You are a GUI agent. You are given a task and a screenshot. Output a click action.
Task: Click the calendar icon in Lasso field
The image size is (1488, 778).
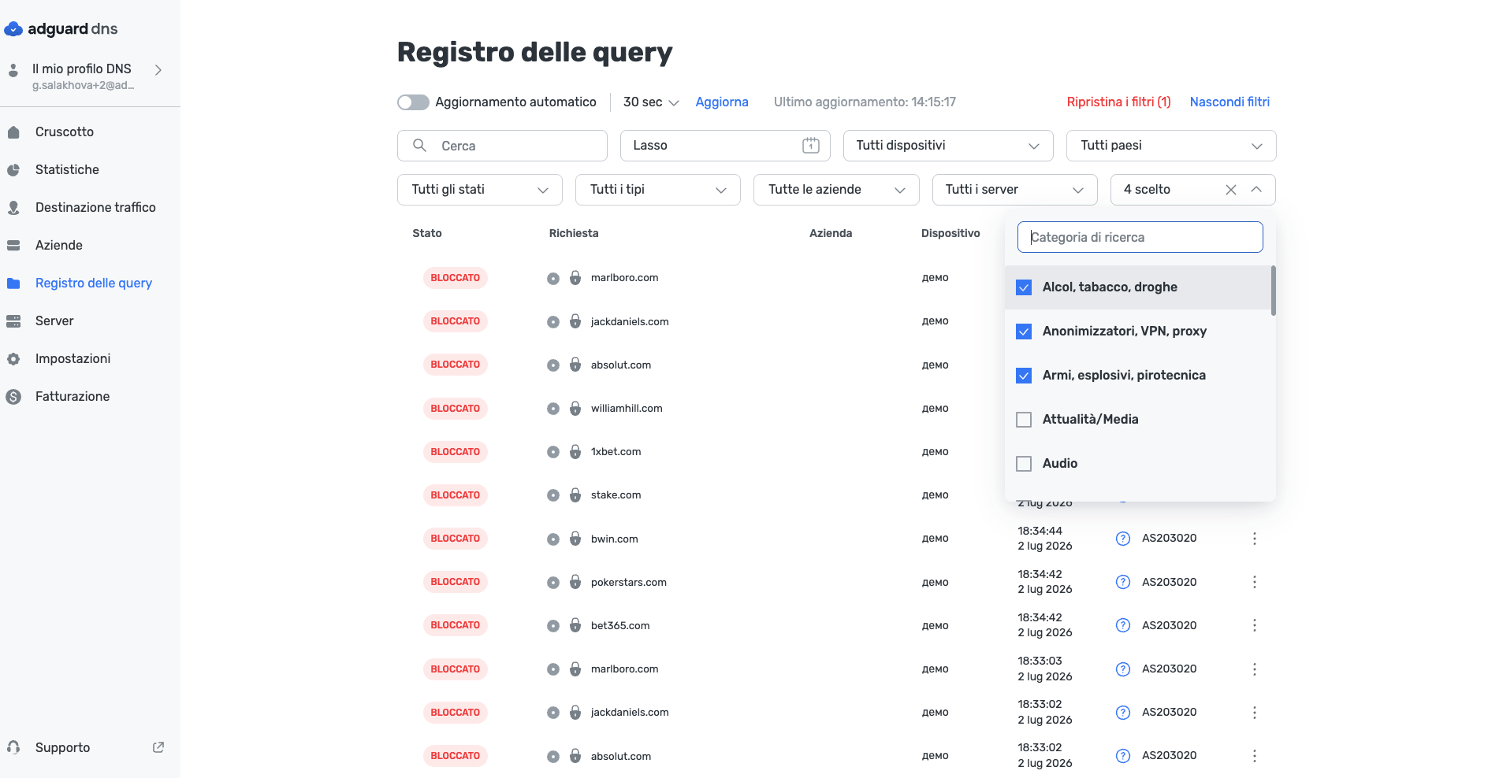[x=811, y=146]
